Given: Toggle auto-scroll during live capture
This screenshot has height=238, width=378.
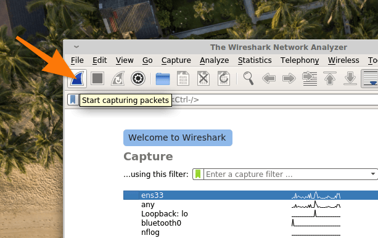Looking at the screenshot, I should (x=370, y=78).
